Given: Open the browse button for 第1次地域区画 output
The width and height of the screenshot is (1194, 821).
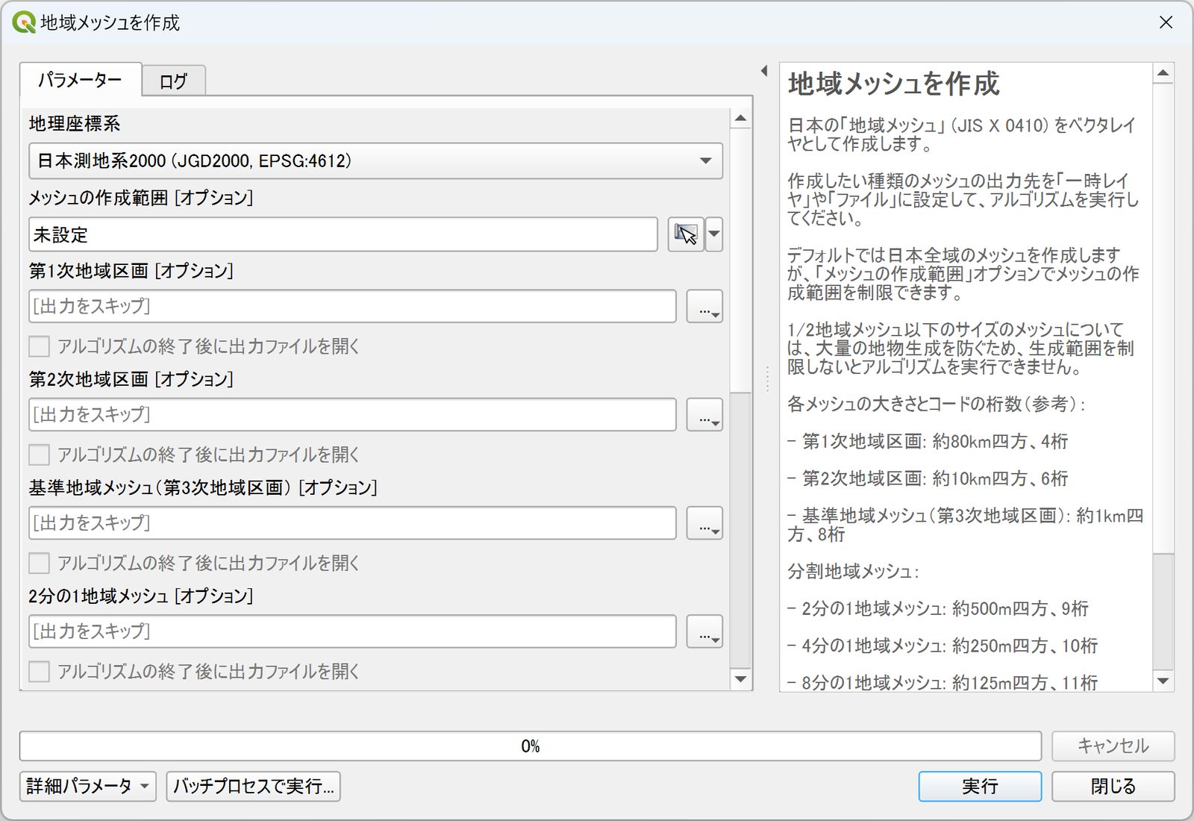Looking at the screenshot, I should coord(704,306).
